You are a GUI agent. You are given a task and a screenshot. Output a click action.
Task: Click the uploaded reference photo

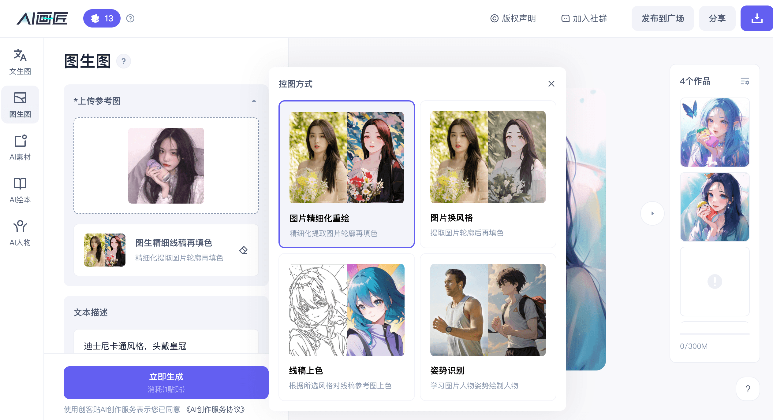166,166
